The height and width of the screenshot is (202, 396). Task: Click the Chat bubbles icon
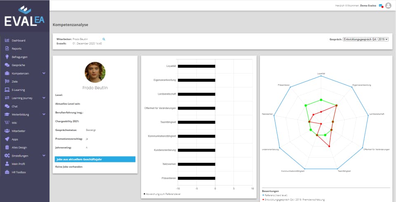pos(7,106)
